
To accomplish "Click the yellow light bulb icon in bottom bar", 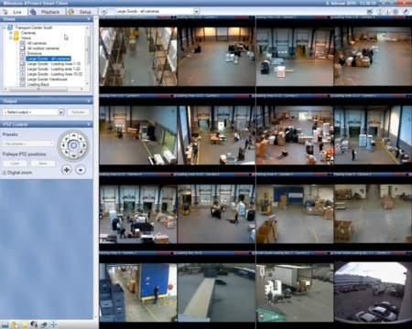I will click(24, 324).
